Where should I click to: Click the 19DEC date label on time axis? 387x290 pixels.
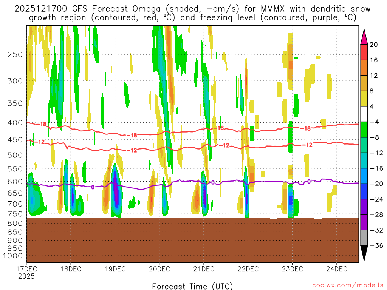pyautogui.click(x=115, y=269)
